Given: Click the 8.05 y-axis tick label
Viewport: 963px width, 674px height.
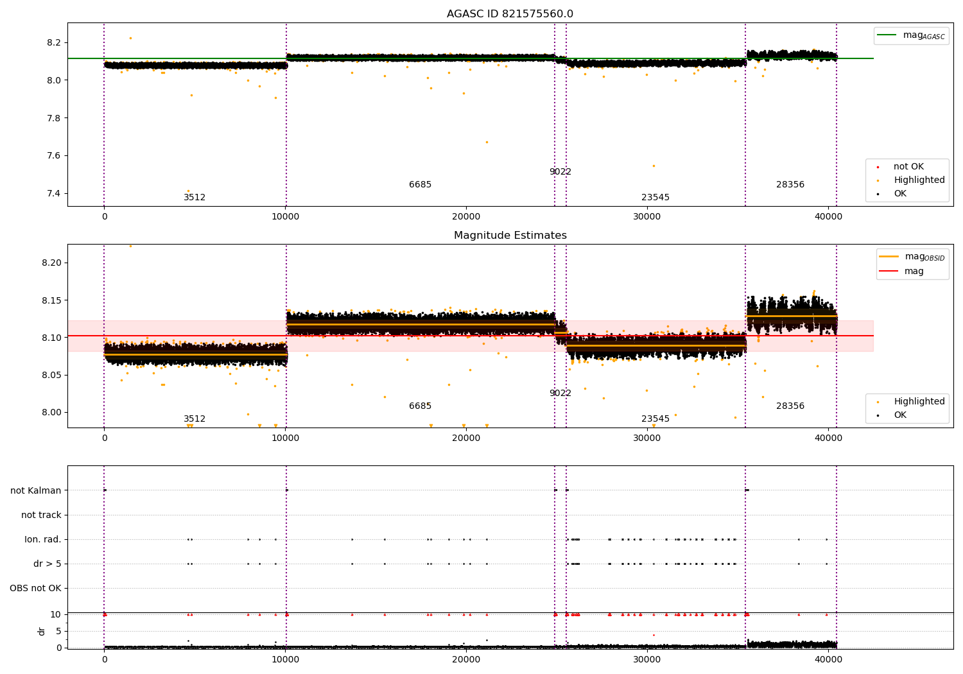Looking at the screenshot, I should click(51, 375).
